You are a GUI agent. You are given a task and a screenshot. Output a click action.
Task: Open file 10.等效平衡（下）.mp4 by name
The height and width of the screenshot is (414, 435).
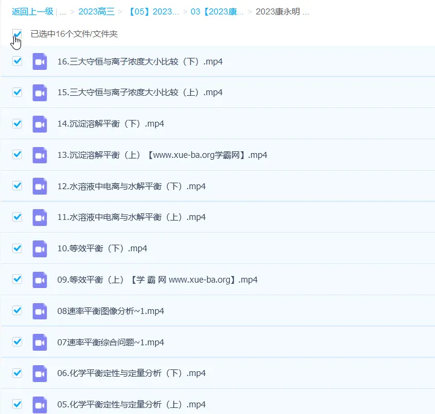[x=102, y=248]
